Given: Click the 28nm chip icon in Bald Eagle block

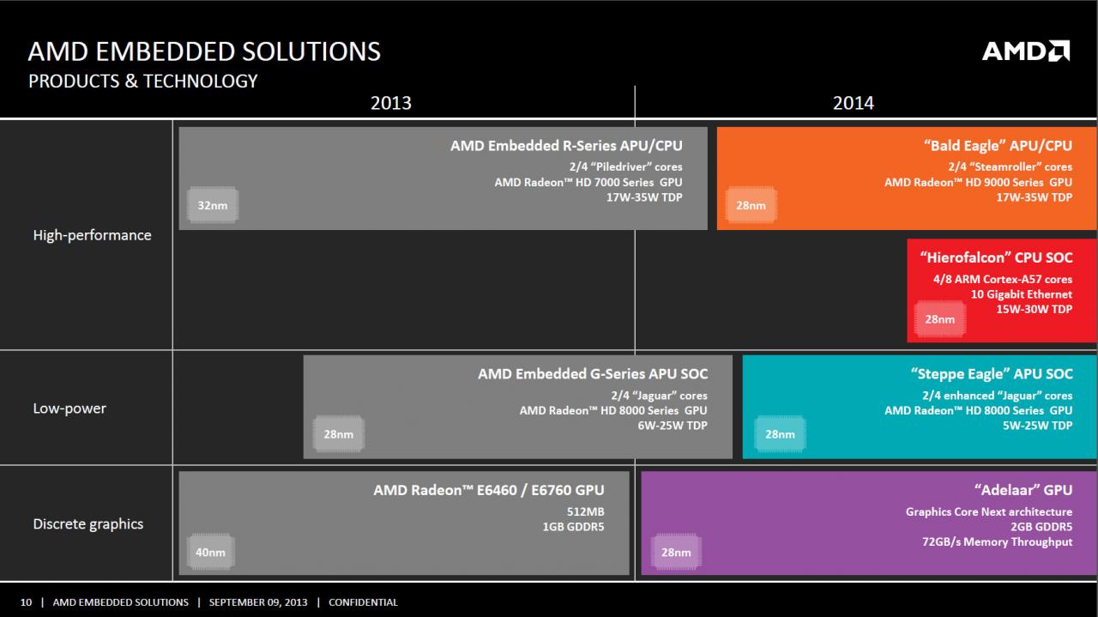Looking at the screenshot, I should 751,206.
